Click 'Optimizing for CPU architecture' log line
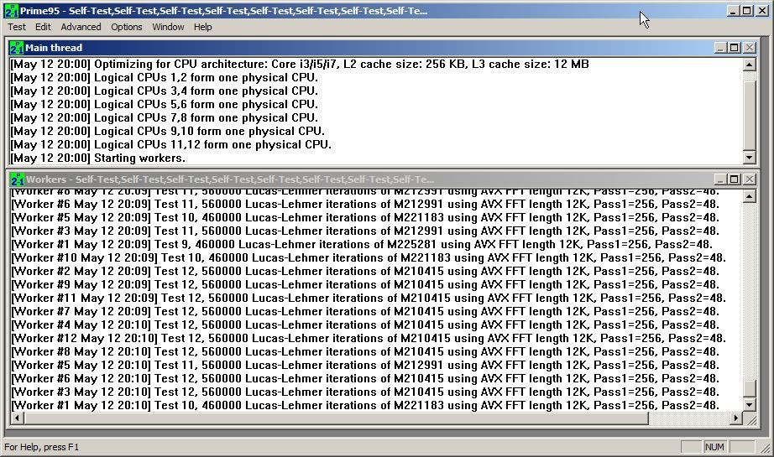Image resolution: width=774 pixels, height=457 pixels. [300, 64]
